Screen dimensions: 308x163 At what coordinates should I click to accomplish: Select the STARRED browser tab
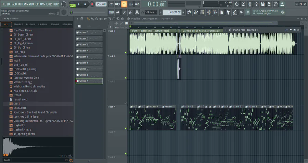(x=67, y=25)
